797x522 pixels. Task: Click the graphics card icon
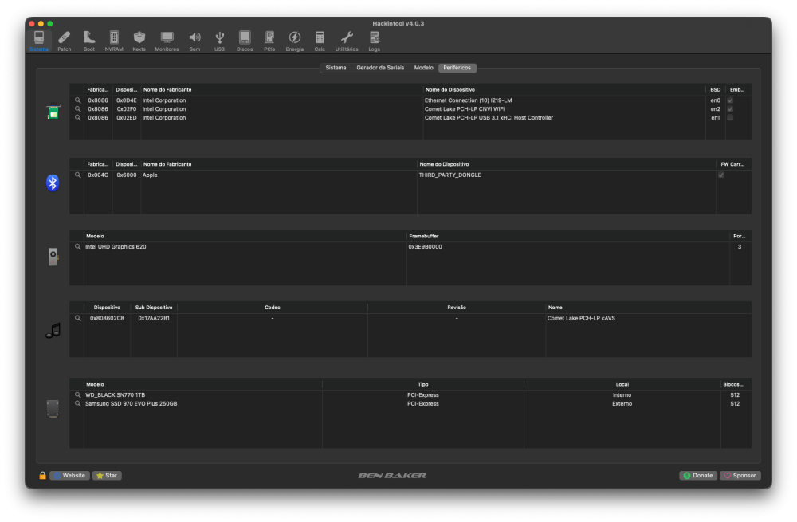[53, 257]
